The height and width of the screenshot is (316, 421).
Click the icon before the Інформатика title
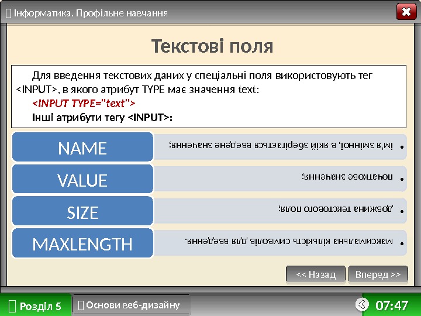point(8,13)
